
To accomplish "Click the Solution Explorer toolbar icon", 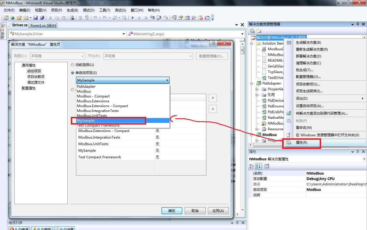I will (x=174, y=18).
